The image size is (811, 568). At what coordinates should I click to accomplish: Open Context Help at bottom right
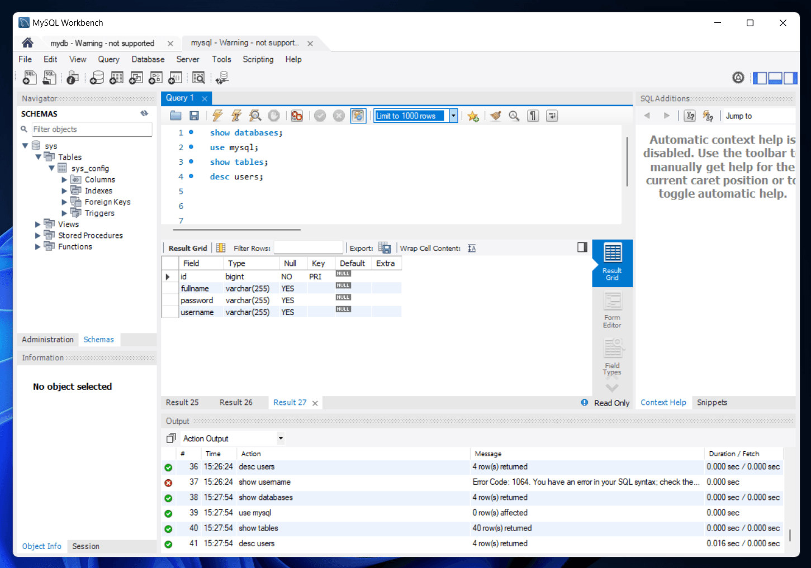(x=663, y=402)
